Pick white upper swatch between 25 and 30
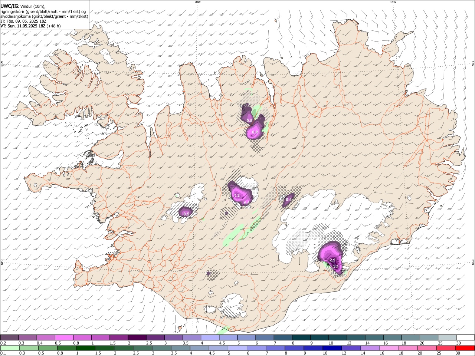The image size is (475, 356). [447, 338]
